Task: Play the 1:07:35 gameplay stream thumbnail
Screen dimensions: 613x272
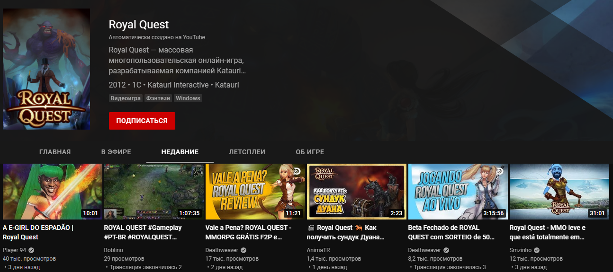Action: [x=154, y=192]
